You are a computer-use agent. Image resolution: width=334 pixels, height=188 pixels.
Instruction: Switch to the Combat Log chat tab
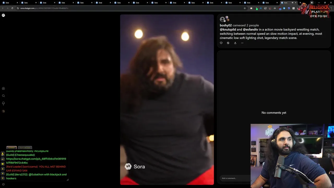tap(25, 148)
